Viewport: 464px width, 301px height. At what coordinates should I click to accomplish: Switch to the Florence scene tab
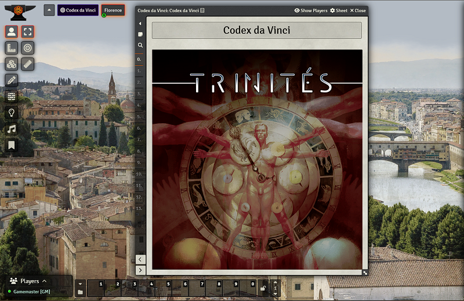113,10
